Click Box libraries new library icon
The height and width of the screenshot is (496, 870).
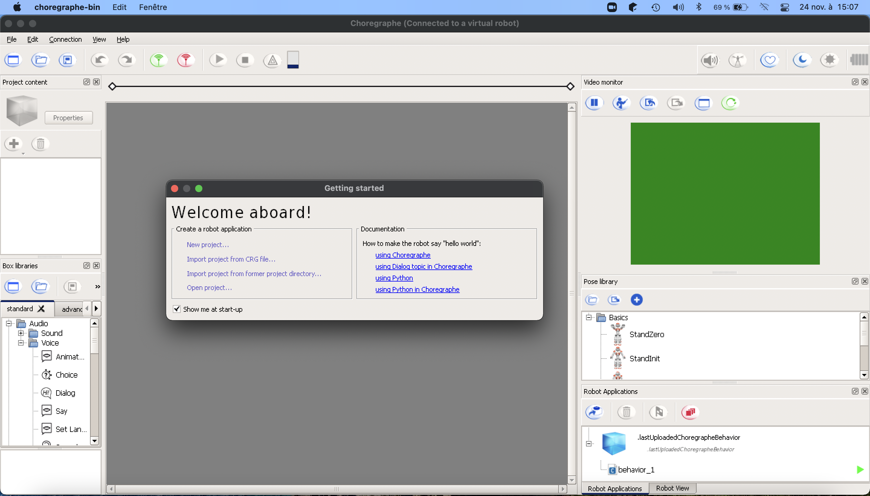click(x=13, y=286)
